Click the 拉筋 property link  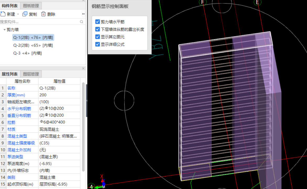11,122
